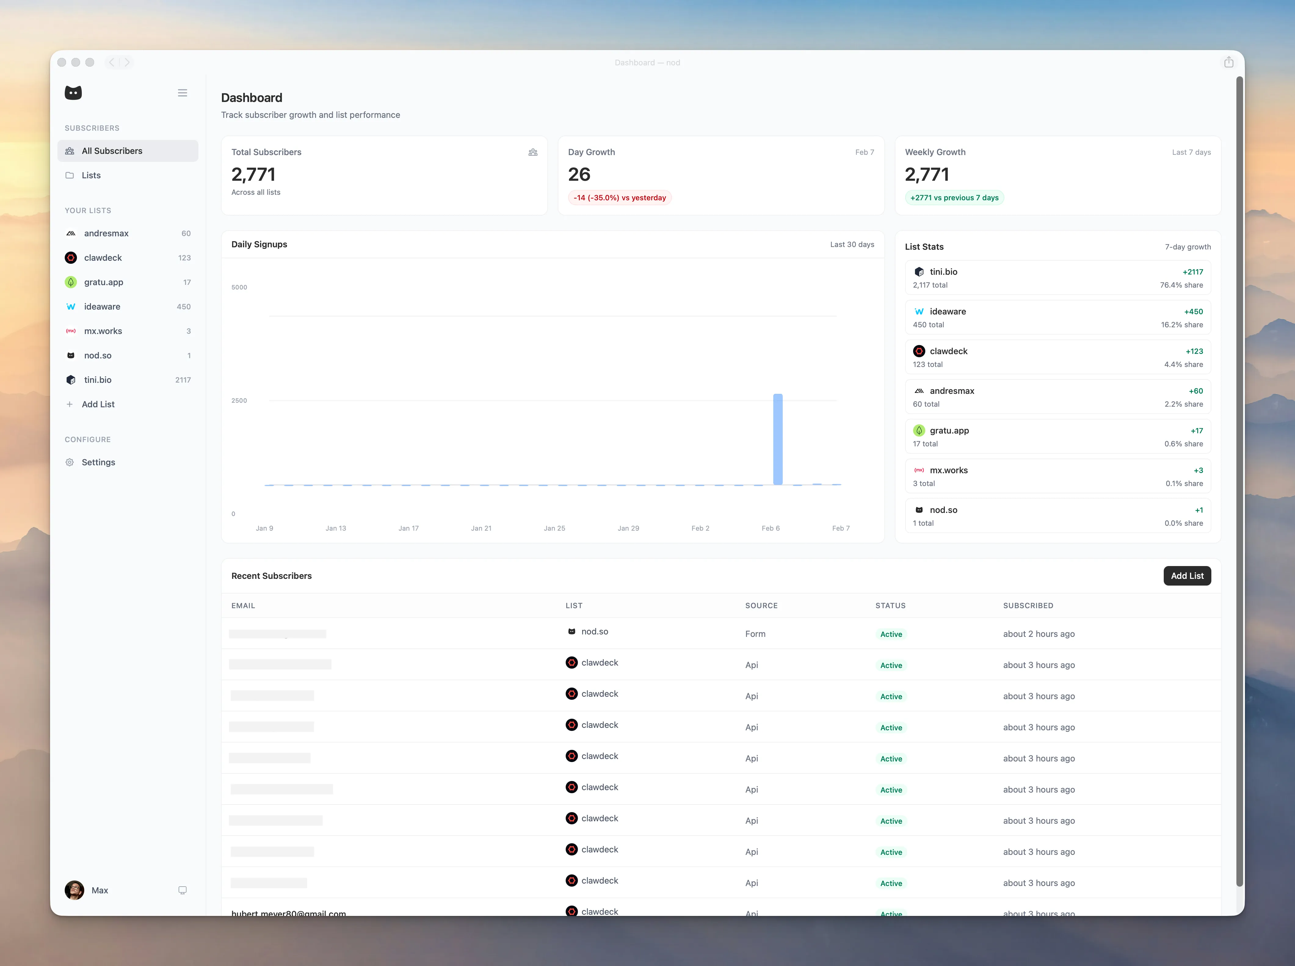The height and width of the screenshot is (966, 1295).
Task: Click the back navigation arrow in the titlebar
Action: (111, 62)
